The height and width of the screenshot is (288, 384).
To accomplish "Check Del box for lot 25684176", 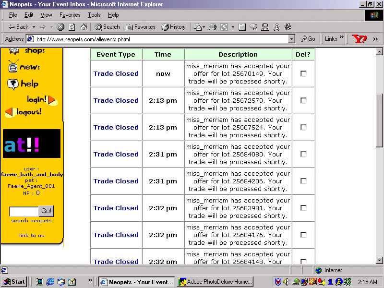I will (x=303, y=235).
